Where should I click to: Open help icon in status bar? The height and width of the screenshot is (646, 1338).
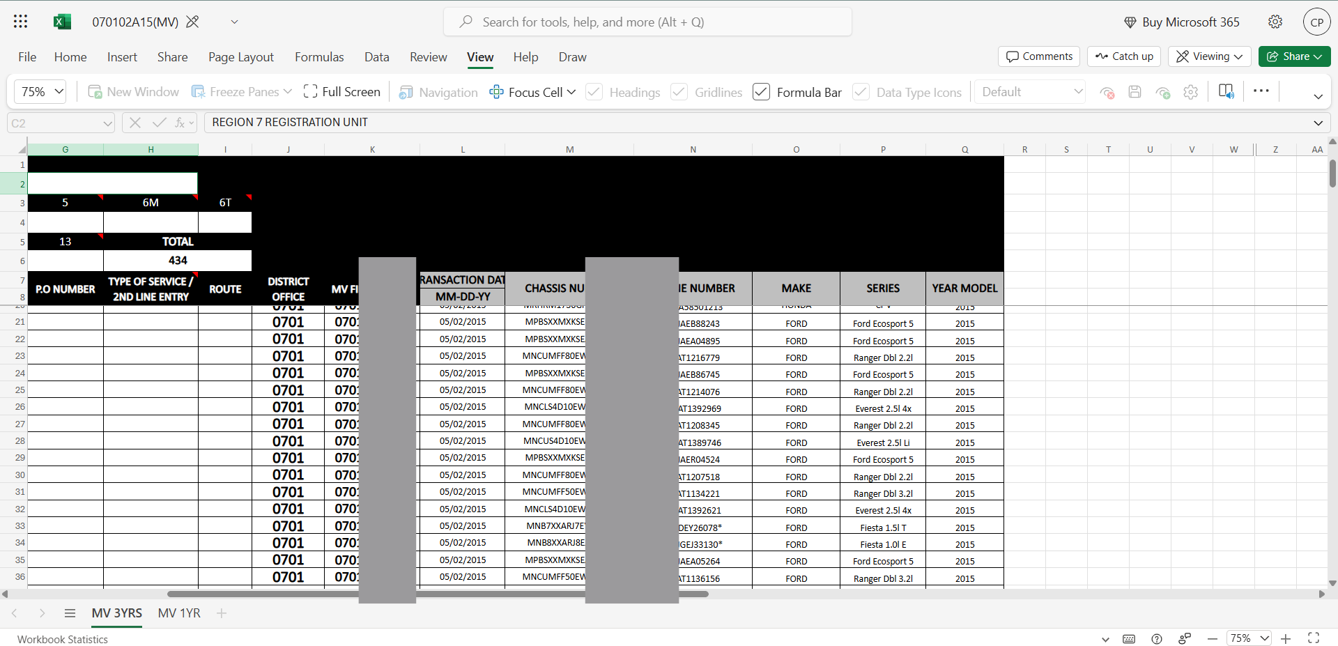1157,639
